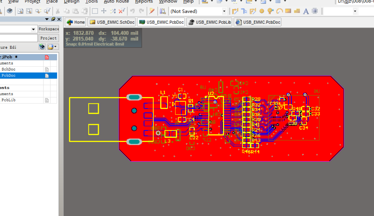Screen dimensions: 374x216
Task: Click the Zoom Document fit icon
Action: tap(20, 11)
